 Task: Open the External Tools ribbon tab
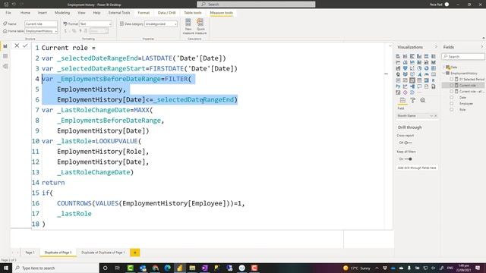119,13
